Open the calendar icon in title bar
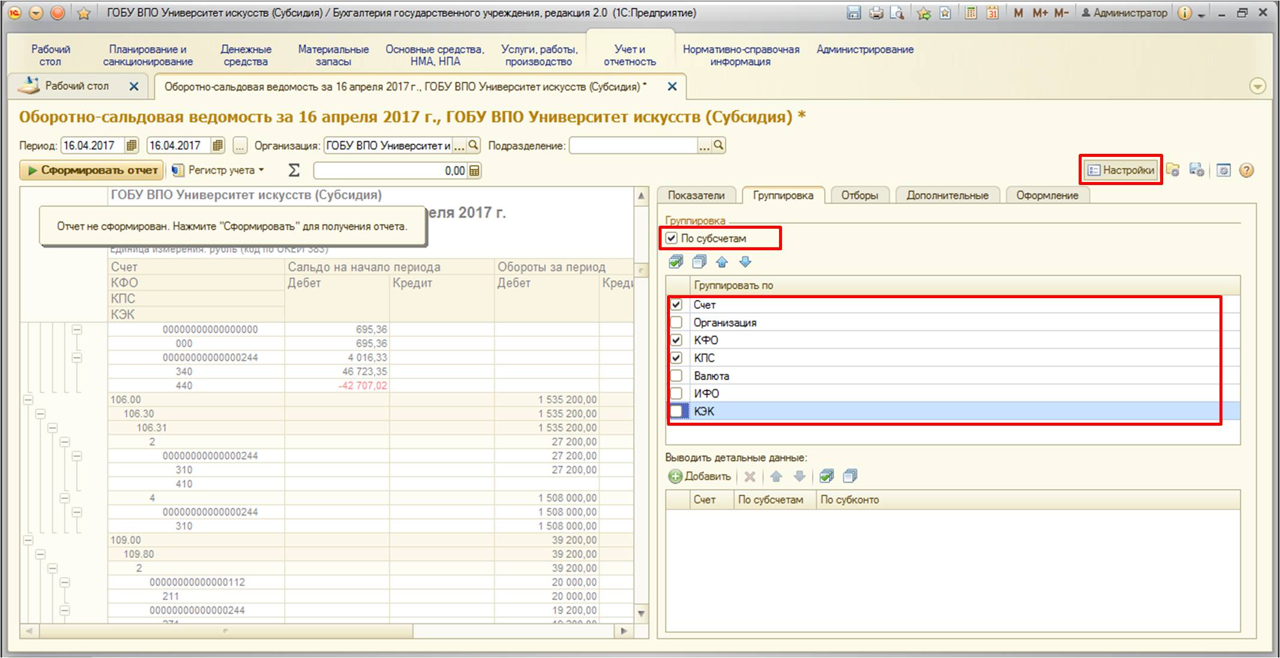1280x658 pixels. (992, 13)
